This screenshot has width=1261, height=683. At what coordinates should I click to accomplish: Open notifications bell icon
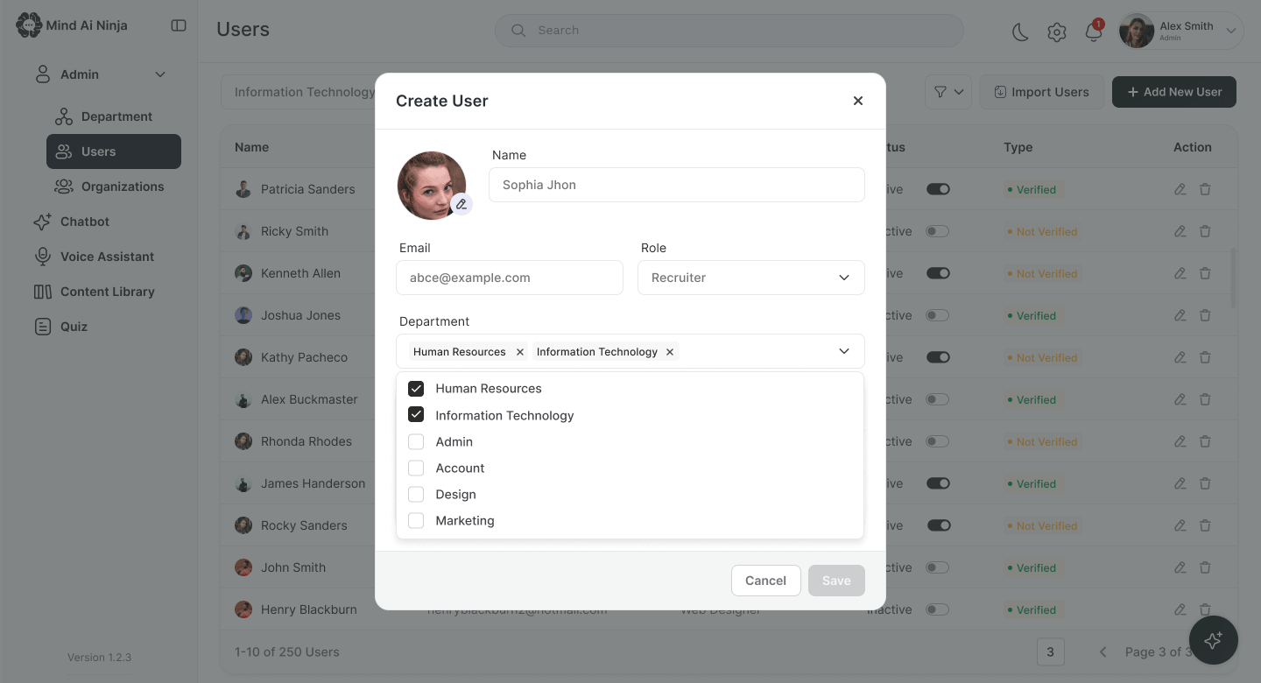point(1093,32)
